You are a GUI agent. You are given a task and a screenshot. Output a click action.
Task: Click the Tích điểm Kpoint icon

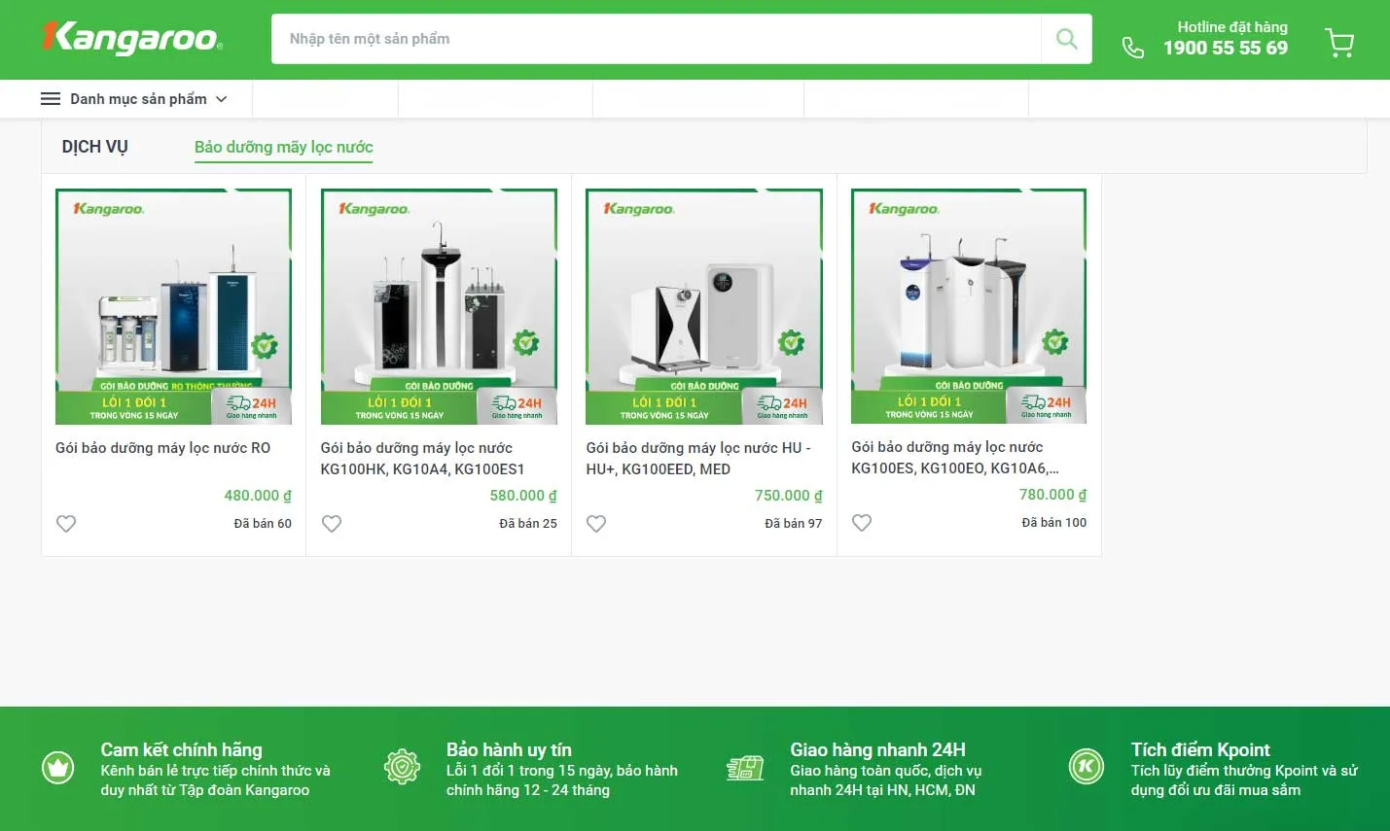click(x=1086, y=767)
